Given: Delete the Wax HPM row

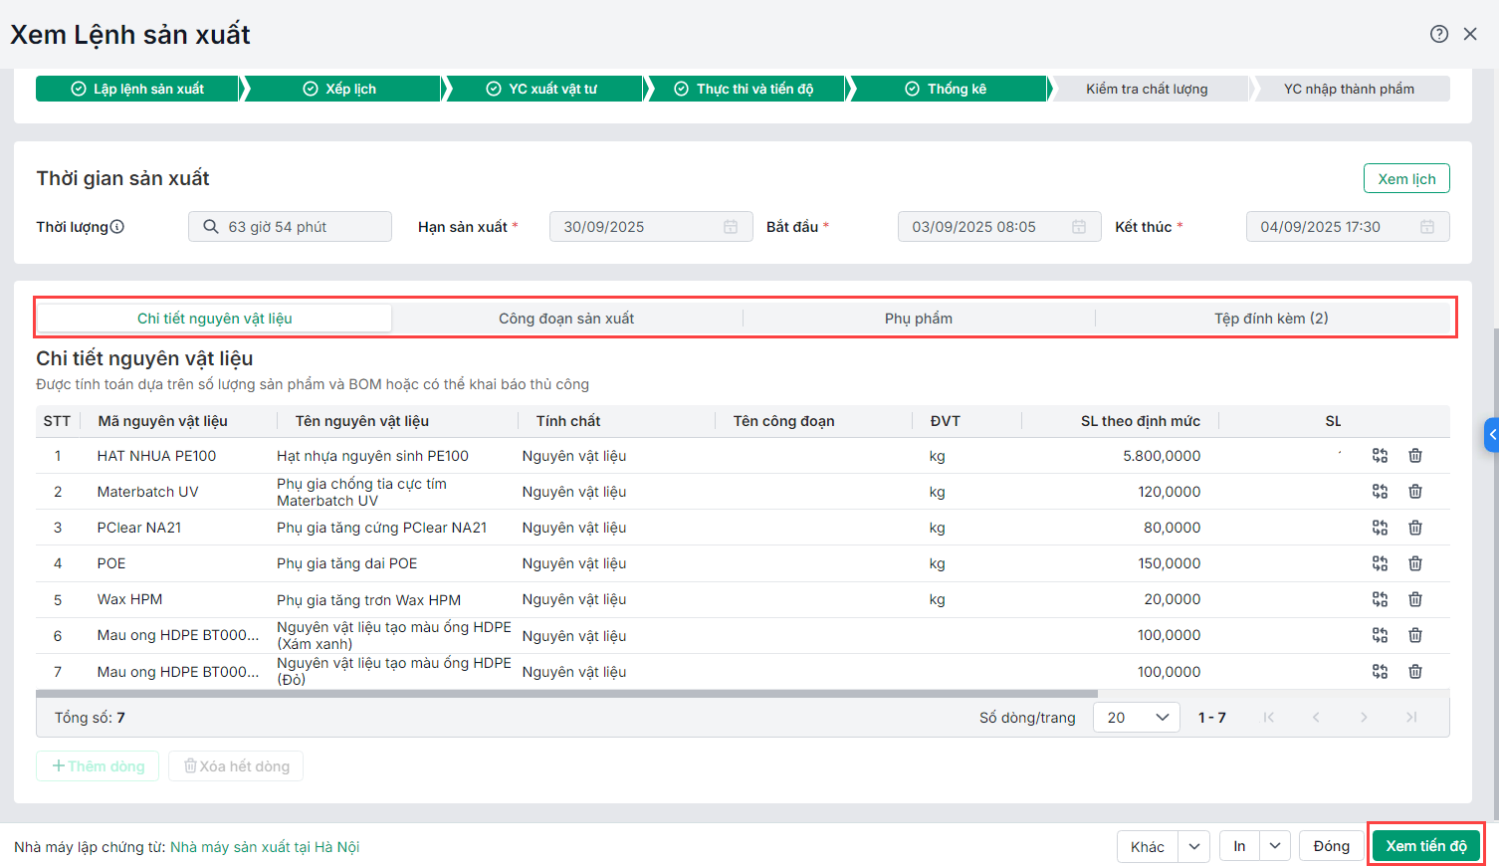Looking at the screenshot, I should [x=1415, y=599].
